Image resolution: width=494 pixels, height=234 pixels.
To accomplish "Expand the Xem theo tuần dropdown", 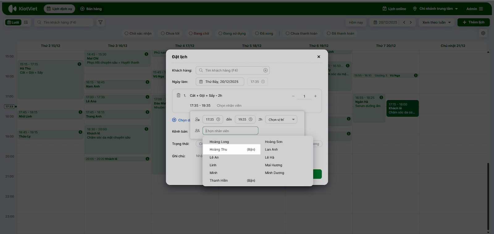I will coord(436,22).
